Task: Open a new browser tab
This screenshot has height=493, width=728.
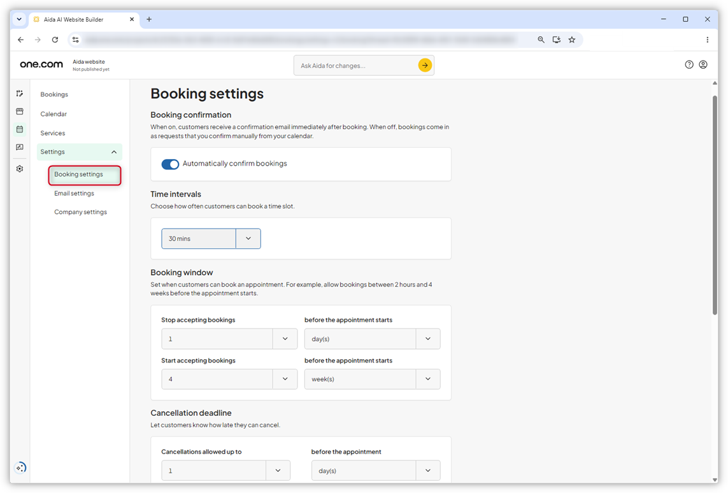Action: (x=149, y=20)
